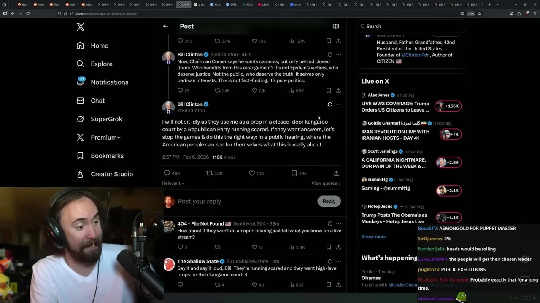540x303 pixels.
Task: Open the Obamas trending topic
Action: point(371,278)
